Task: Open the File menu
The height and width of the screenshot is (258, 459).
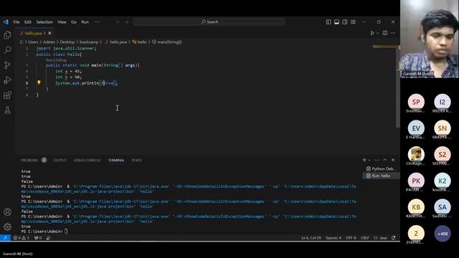Action: point(16,22)
